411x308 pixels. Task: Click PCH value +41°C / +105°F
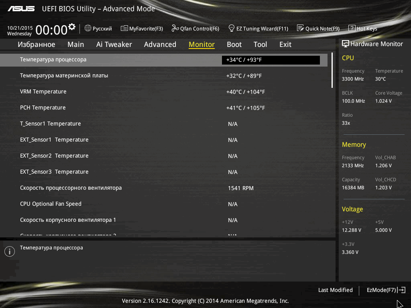click(246, 108)
